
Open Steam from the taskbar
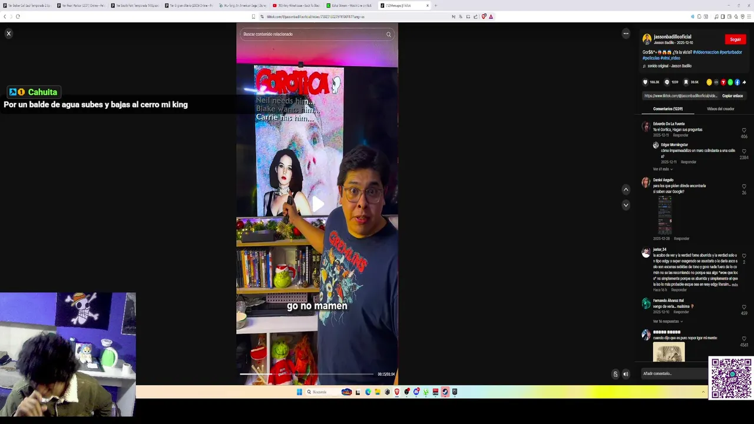445,392
